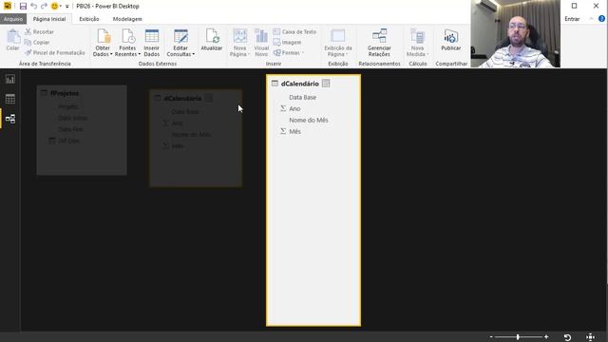Switch to Report view in the sidebar
Viewport: 608px width, 342px height.
(x=10, y=79)
